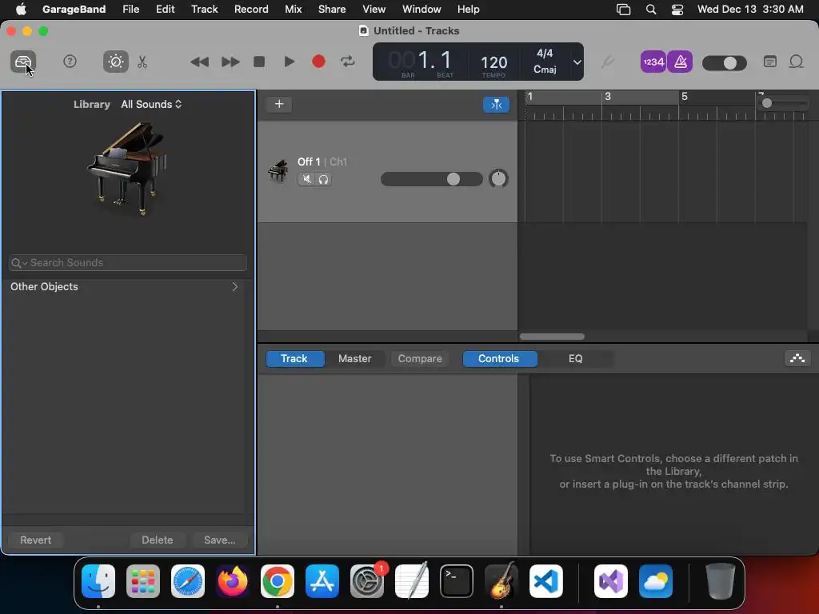
Task: Click the Cmaj key signature
Action: click(545, 70)
